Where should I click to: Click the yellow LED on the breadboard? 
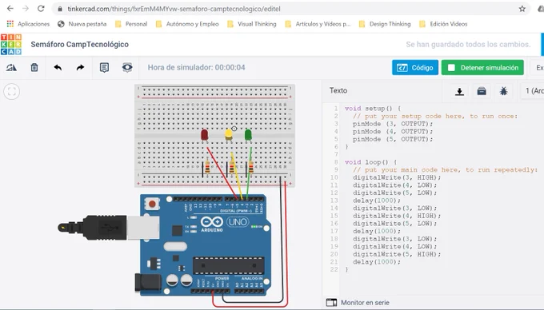pos(228,135)
